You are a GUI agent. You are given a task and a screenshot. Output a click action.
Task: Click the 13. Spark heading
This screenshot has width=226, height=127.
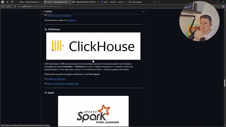(x=49, y=93)
